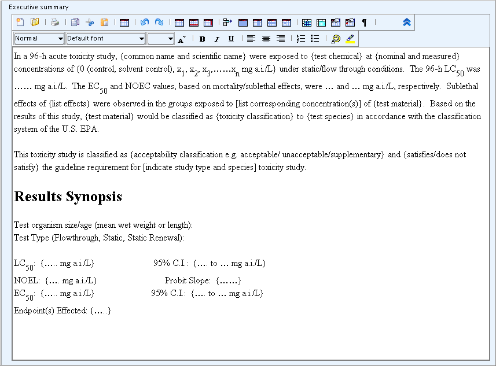Open the Default font dropdown

coord(106,39)
